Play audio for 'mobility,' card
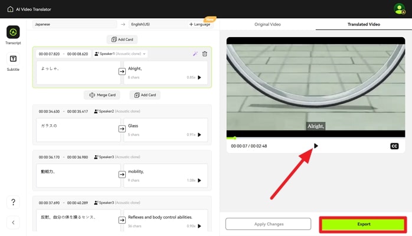The height and width of the screenshot is (236, 412). [200, 181]
